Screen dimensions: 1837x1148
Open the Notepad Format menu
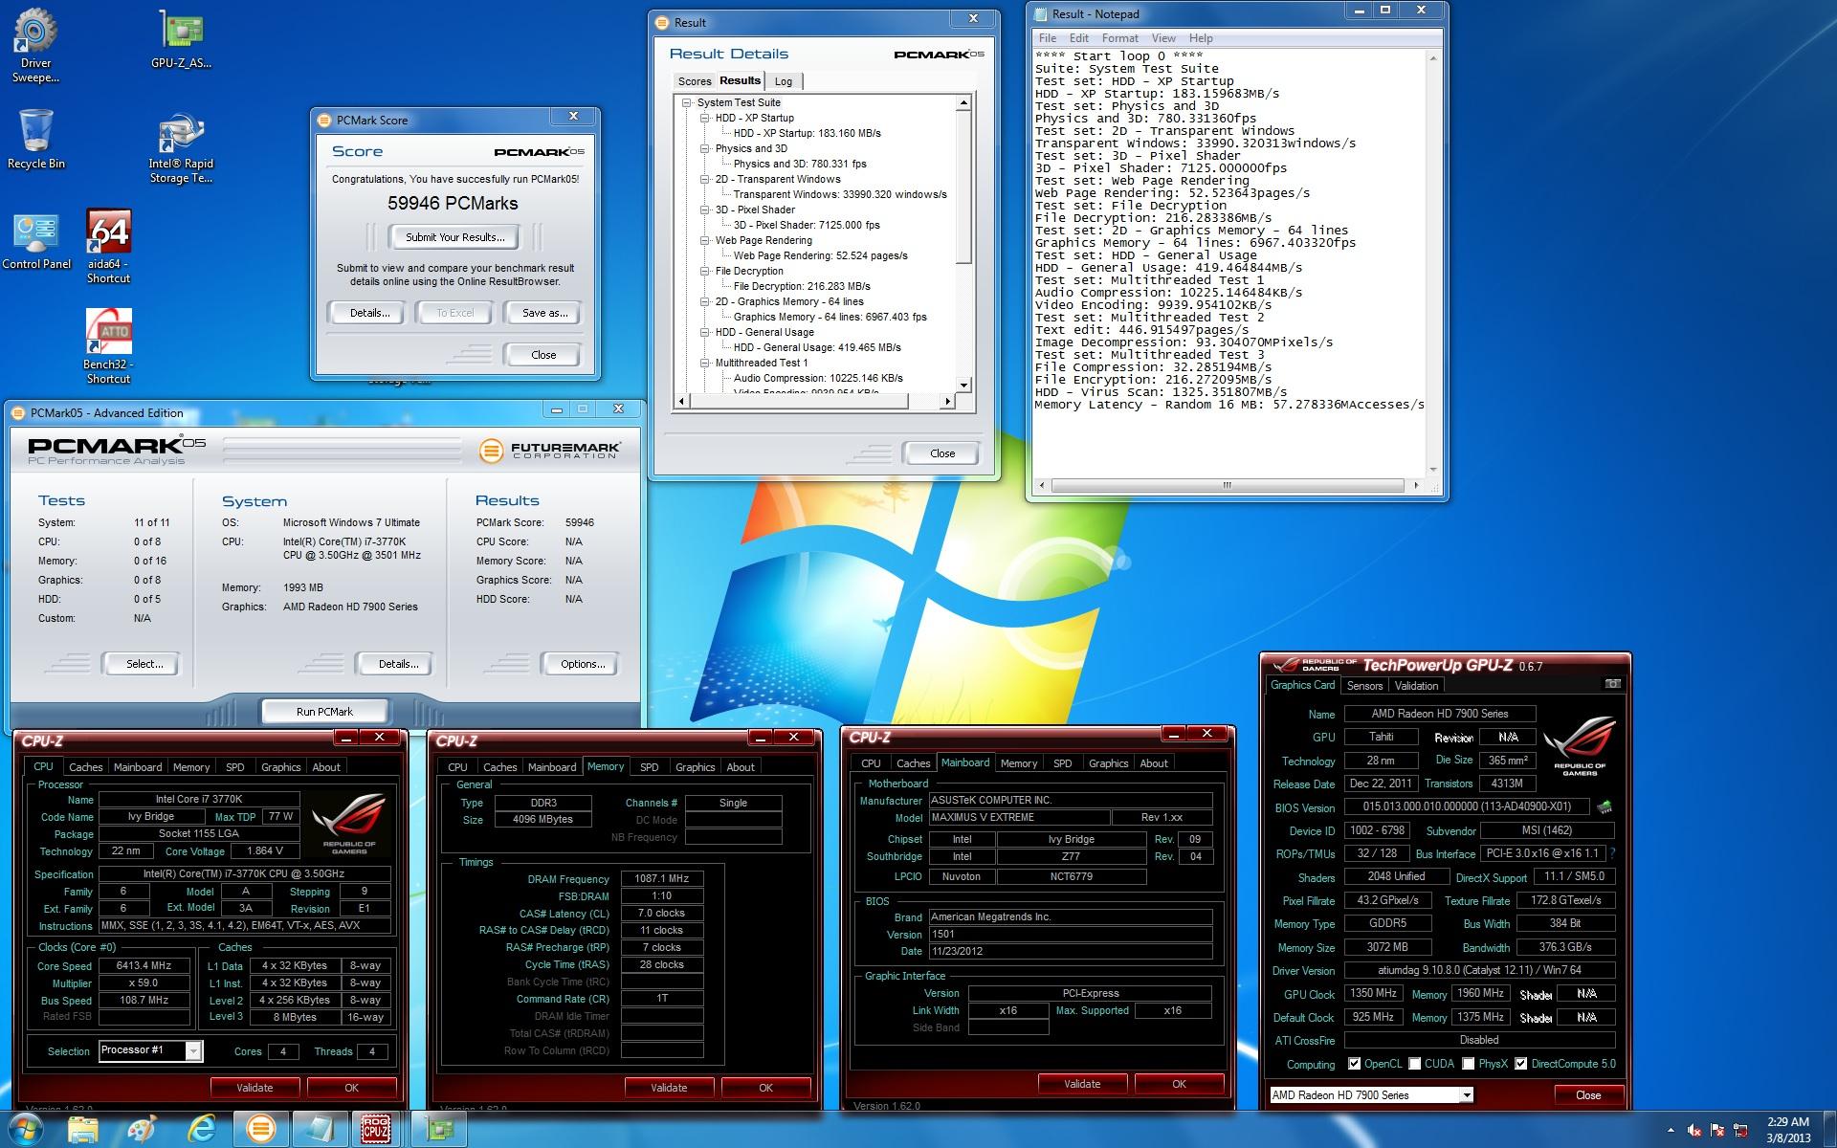1119,38
